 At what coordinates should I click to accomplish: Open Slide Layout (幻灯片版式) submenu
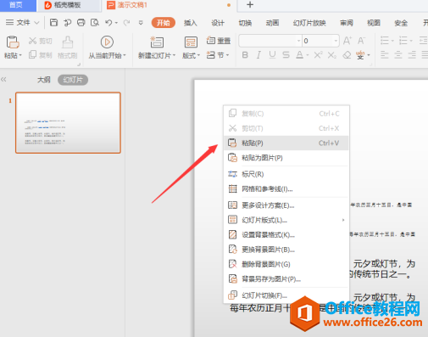coord(286,220)
